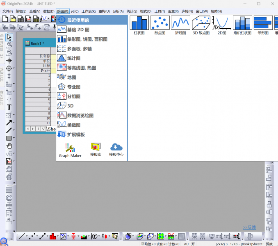The height and width of the screenshot is (246, 278).
Task: Click the >>反馈 feedback link
Action: tap(249, 228)
